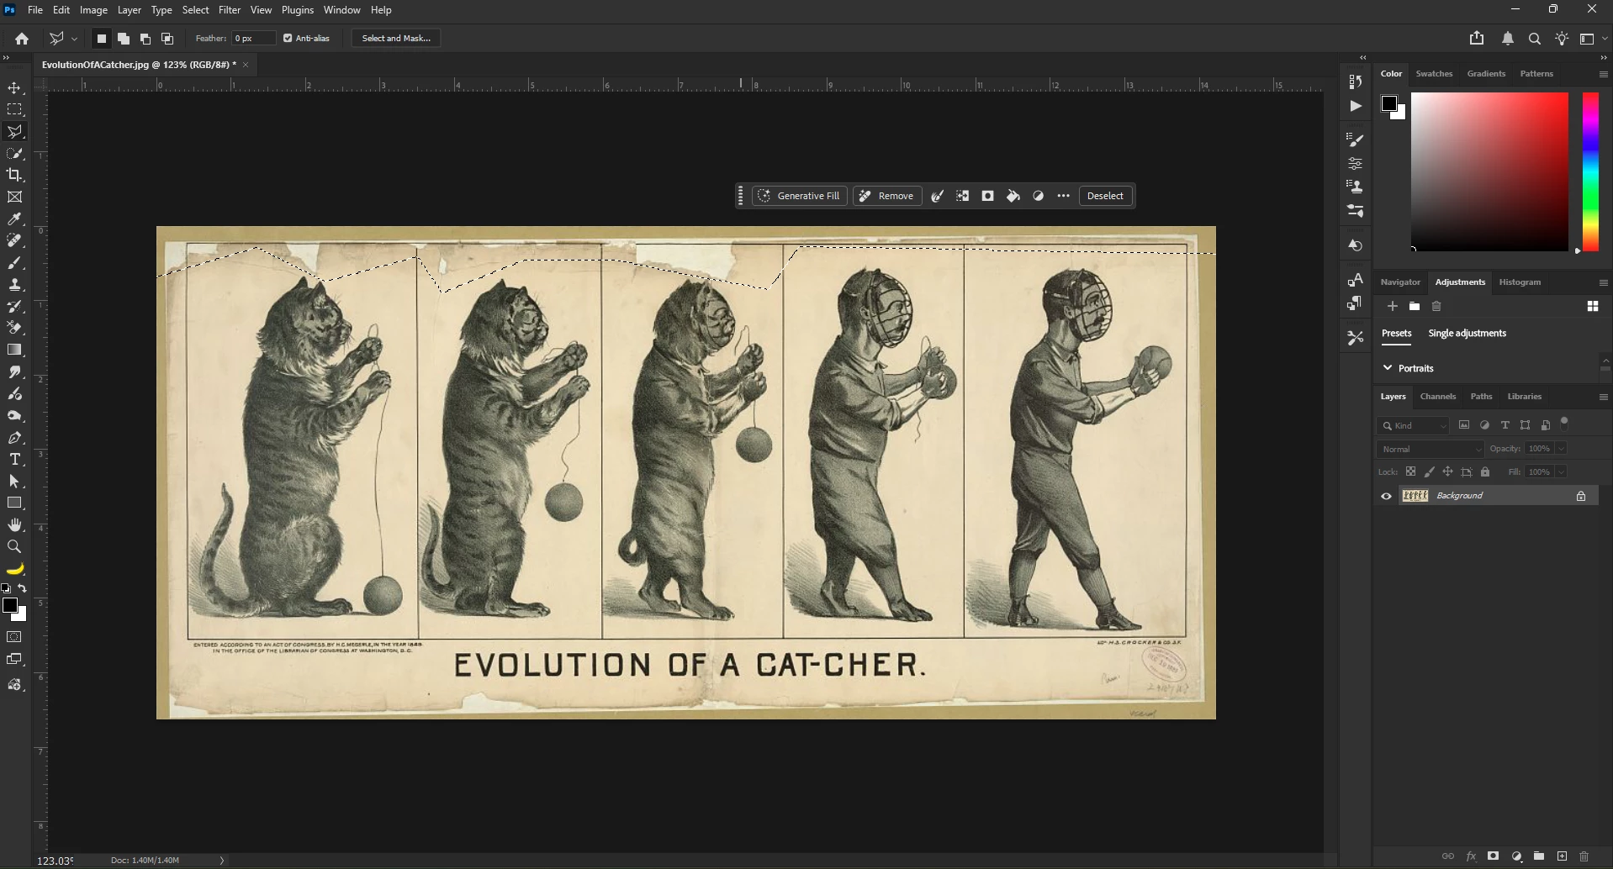Click Single adjustments in Adjustments panel
1613x869 pixels.
coord(1467,334)
